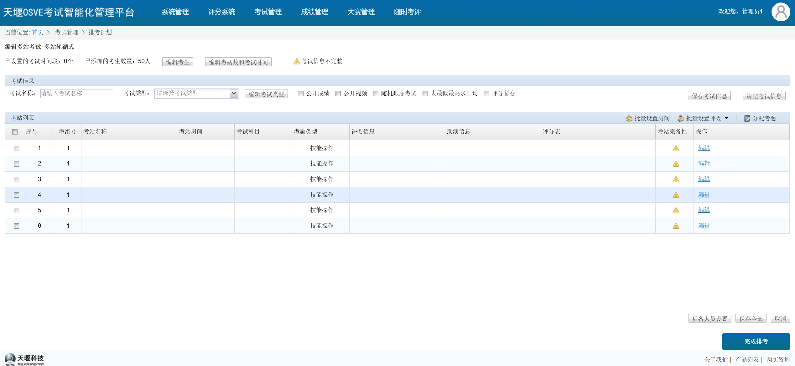Check the checkbox for station row 6
The image size is (795, 366).
point(16,226)
